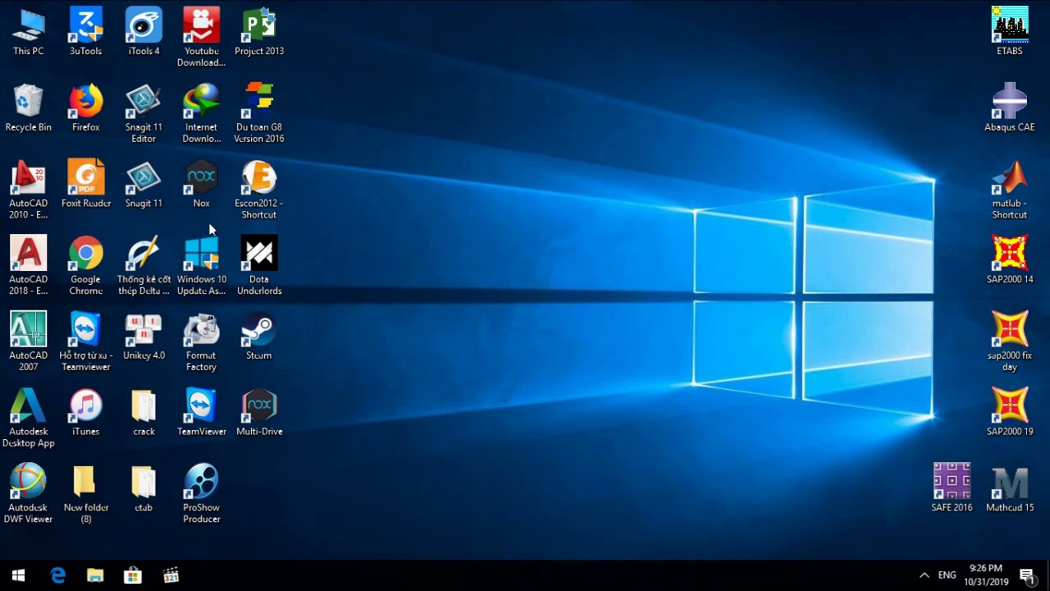
Task: Launch Youtube Downloader shortcut
Action: tap(201, 37)
